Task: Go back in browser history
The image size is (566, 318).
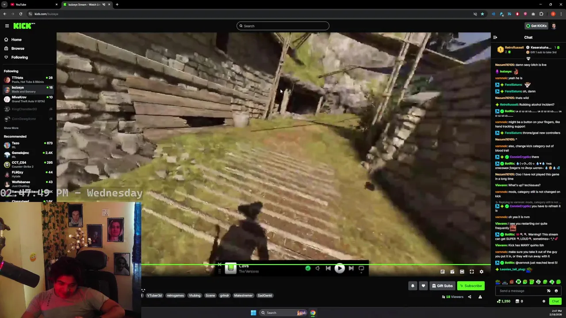Action: [x=5, y=14]
